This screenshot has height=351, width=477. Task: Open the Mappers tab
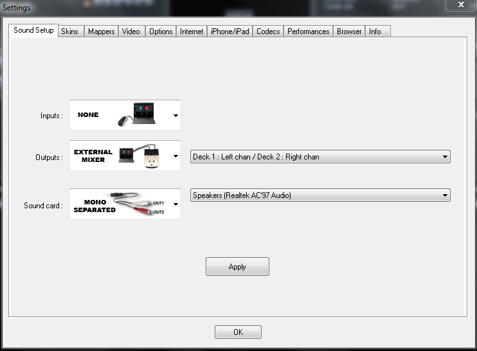point(101,32)
